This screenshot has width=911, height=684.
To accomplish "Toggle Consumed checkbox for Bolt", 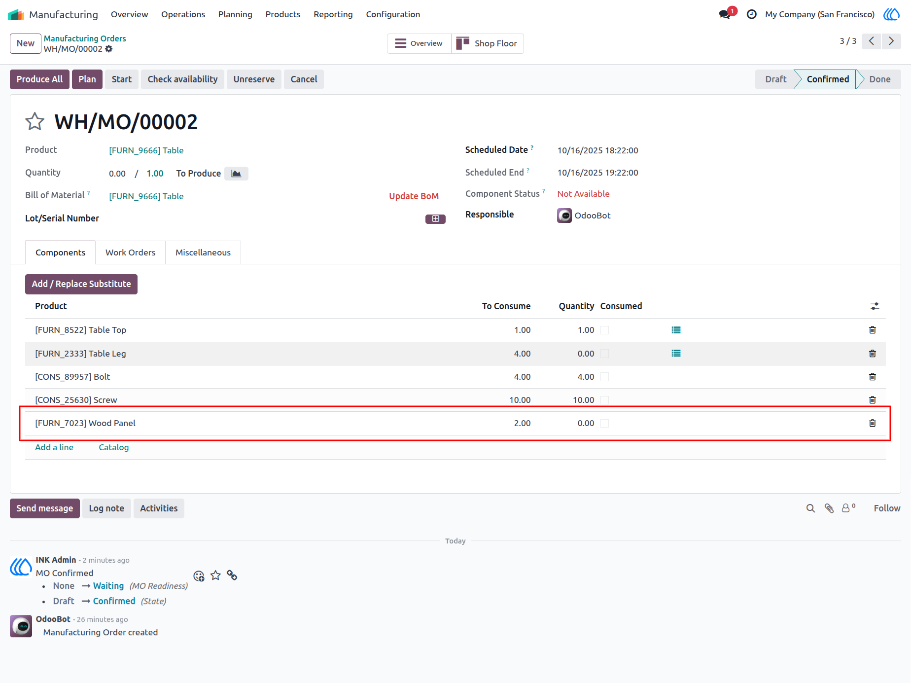I will (604, 377).
